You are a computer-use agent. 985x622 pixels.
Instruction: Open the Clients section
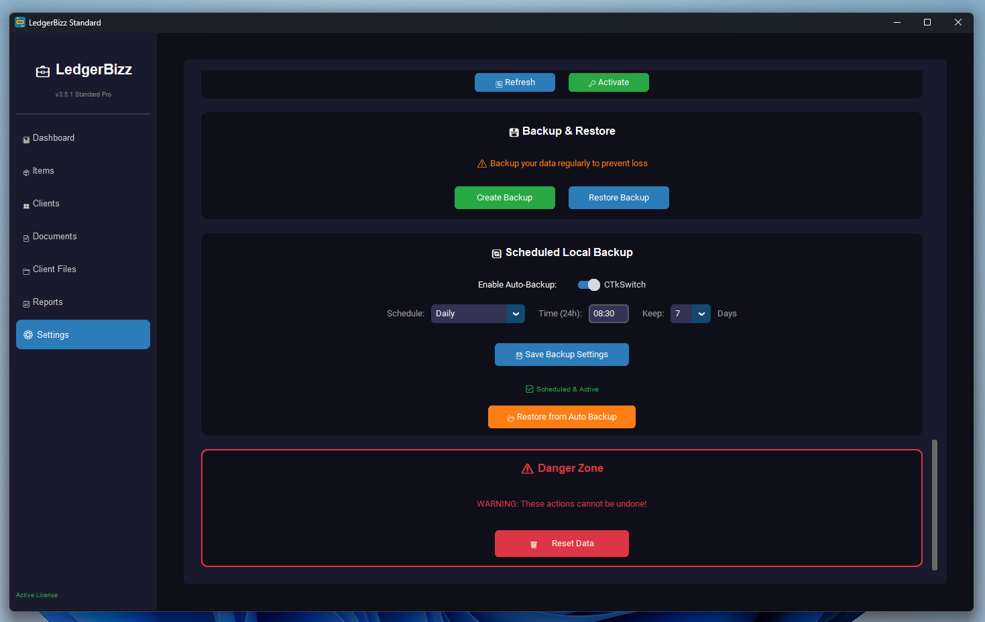83,204
